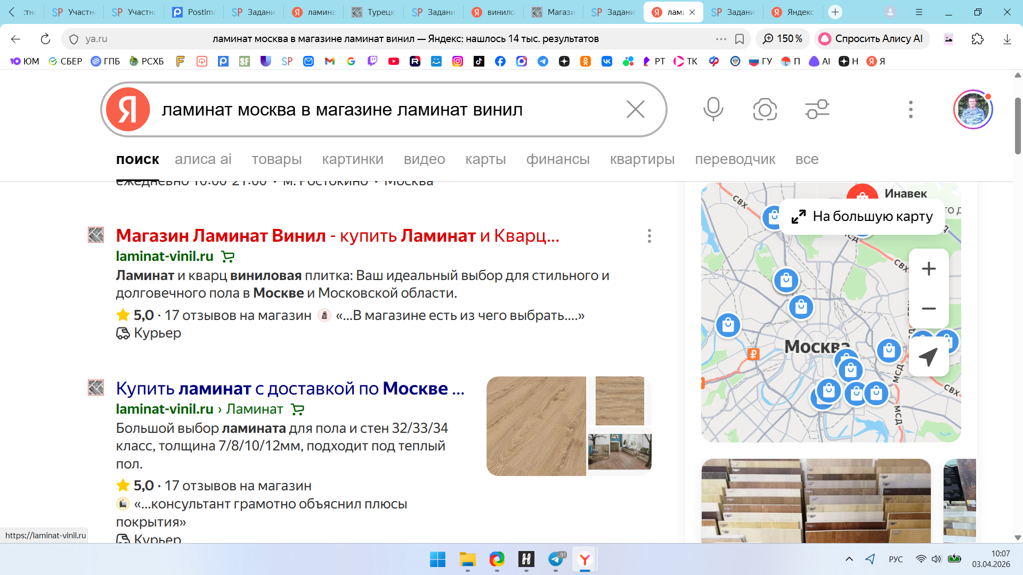Clear the search query with X

click(x=635, y=109)
